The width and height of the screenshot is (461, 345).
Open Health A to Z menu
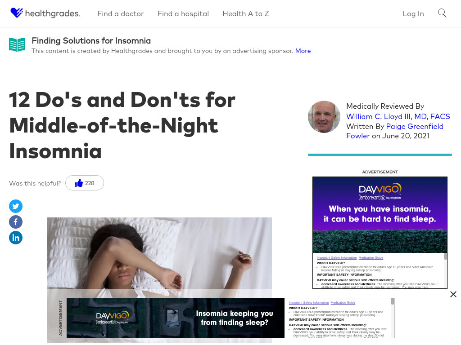point(246,14)
